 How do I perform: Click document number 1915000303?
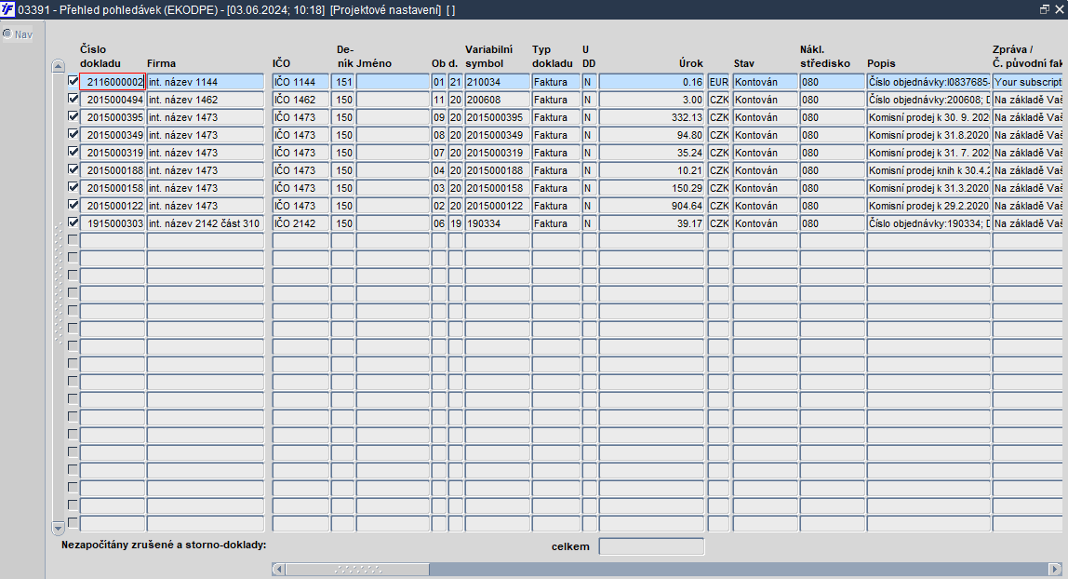113,223
